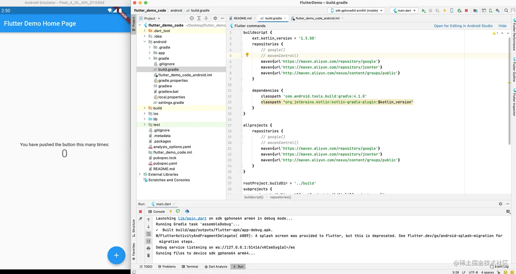Click the warning indicator count in the editor

(496, 33)
